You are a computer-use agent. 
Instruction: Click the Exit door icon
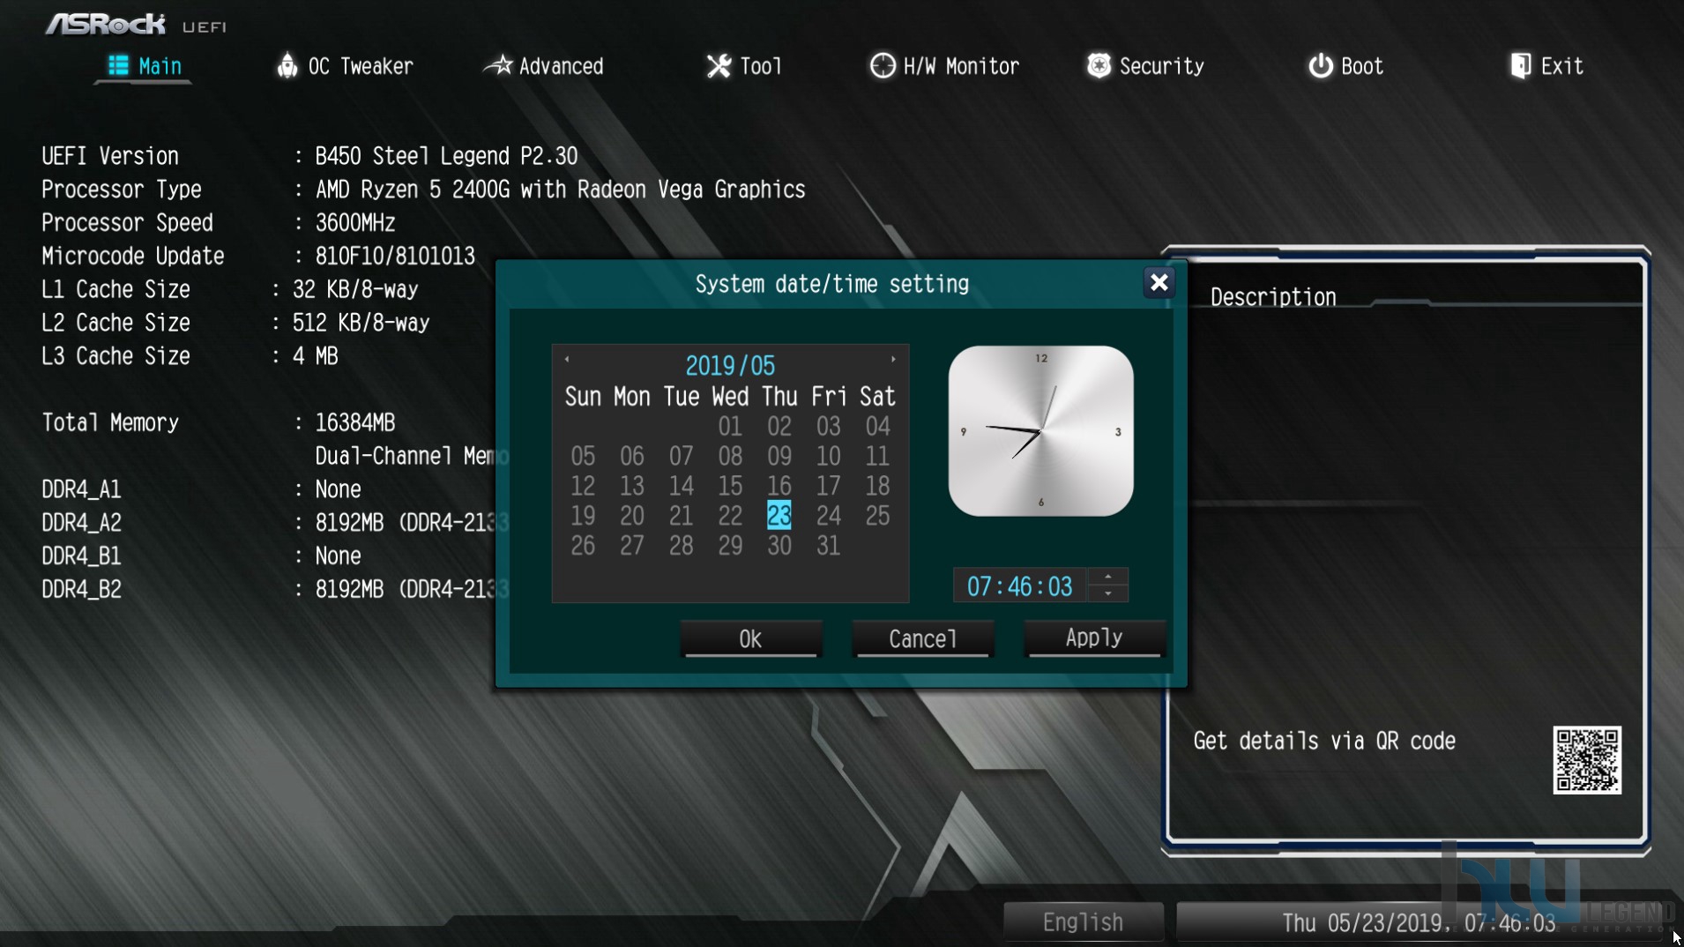click(x=1520, y=66)
